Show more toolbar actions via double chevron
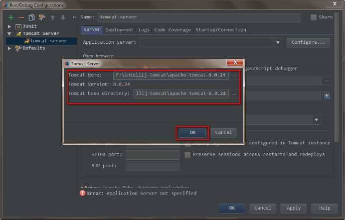The height and width of the screenshot is (220, 345). (74, 17)
